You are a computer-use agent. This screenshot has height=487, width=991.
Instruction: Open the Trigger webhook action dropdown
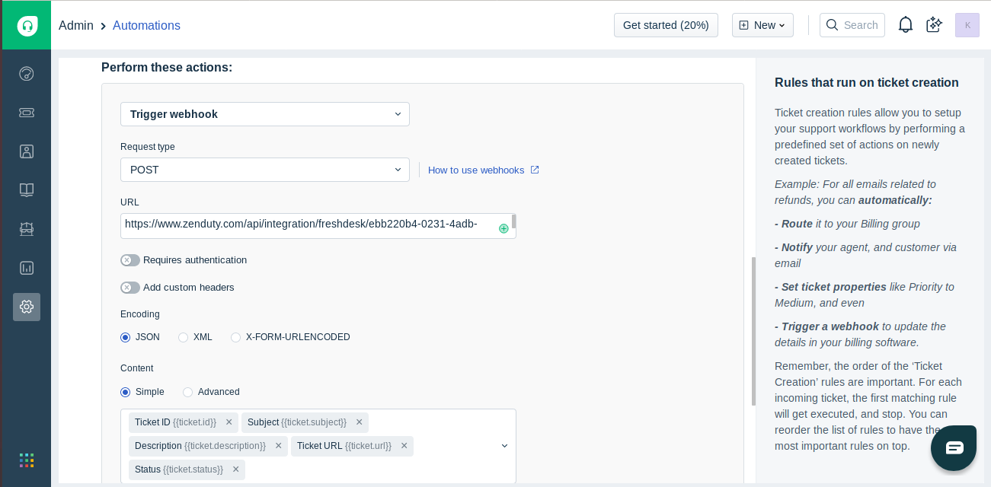(x=265, y=114)
